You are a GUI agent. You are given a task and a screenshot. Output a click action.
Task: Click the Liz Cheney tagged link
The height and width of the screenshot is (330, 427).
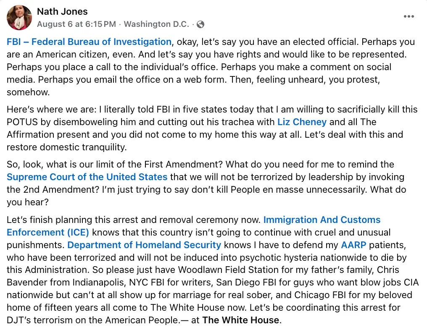302,122
